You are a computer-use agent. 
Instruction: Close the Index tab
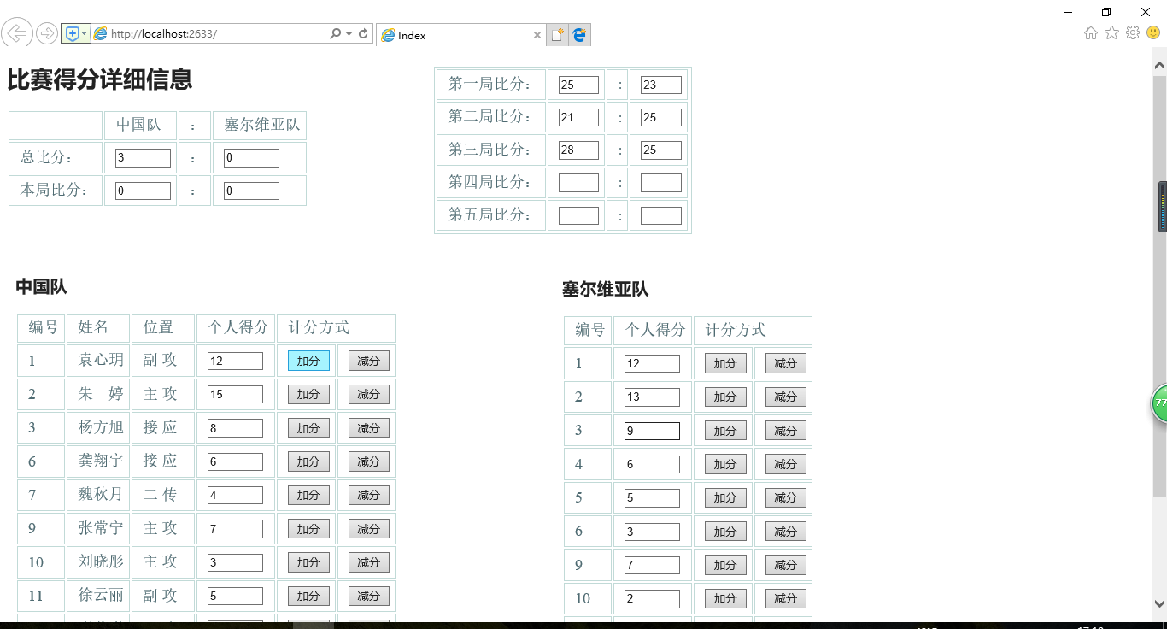click(x=537, y=35)
